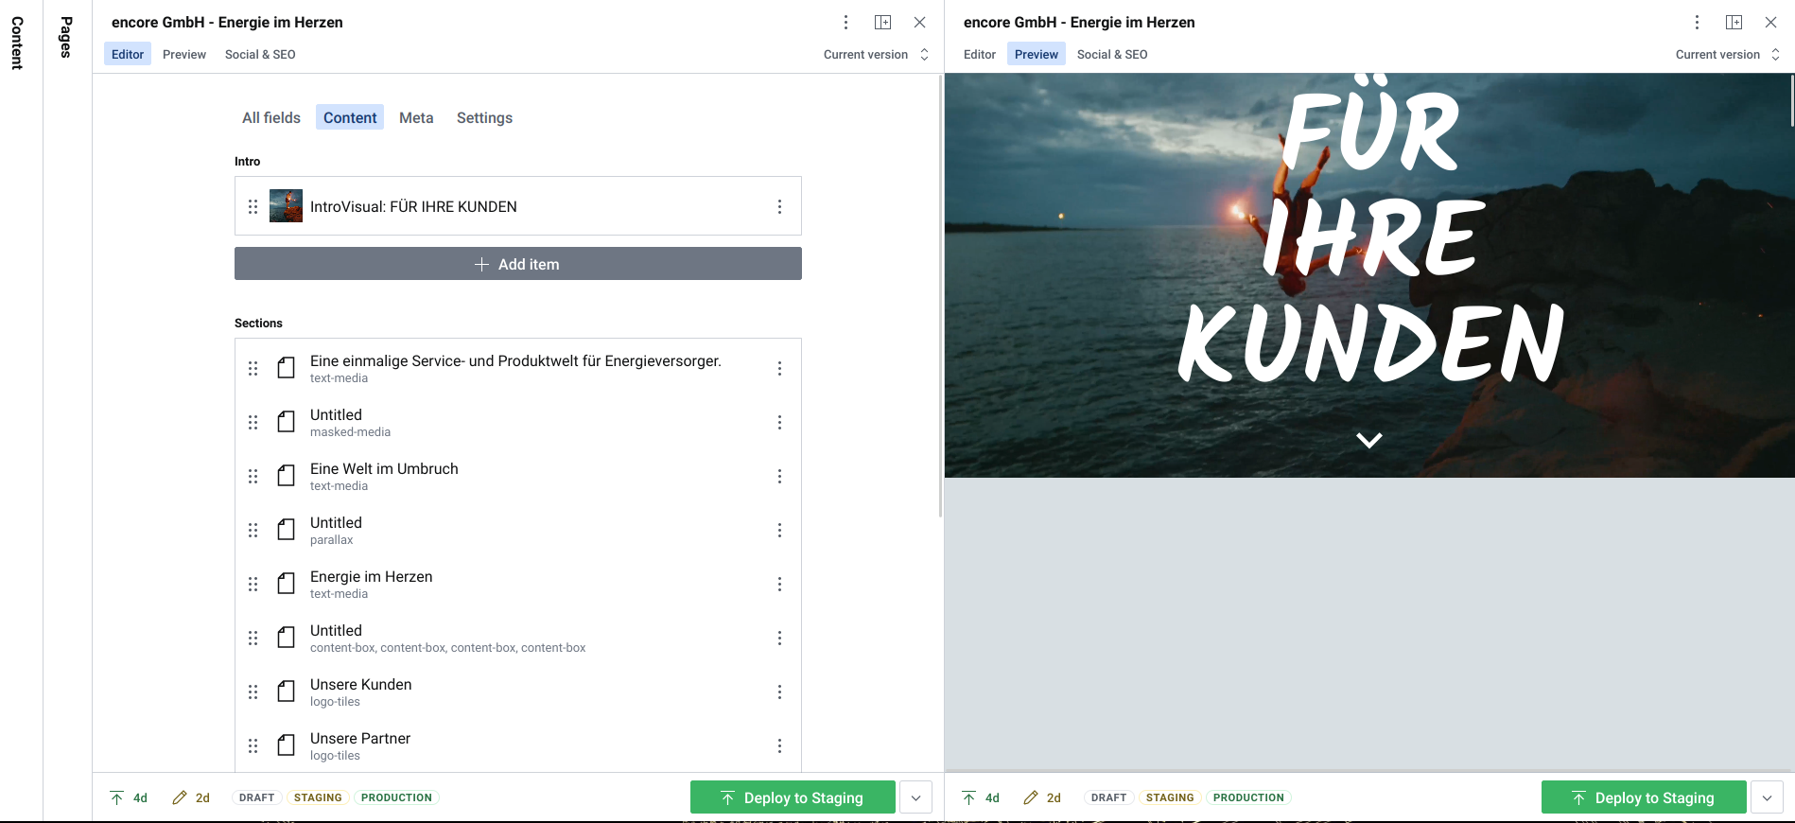Open the Meta field group
Viewport: 1795px width, 823px height.
[416, 117]
